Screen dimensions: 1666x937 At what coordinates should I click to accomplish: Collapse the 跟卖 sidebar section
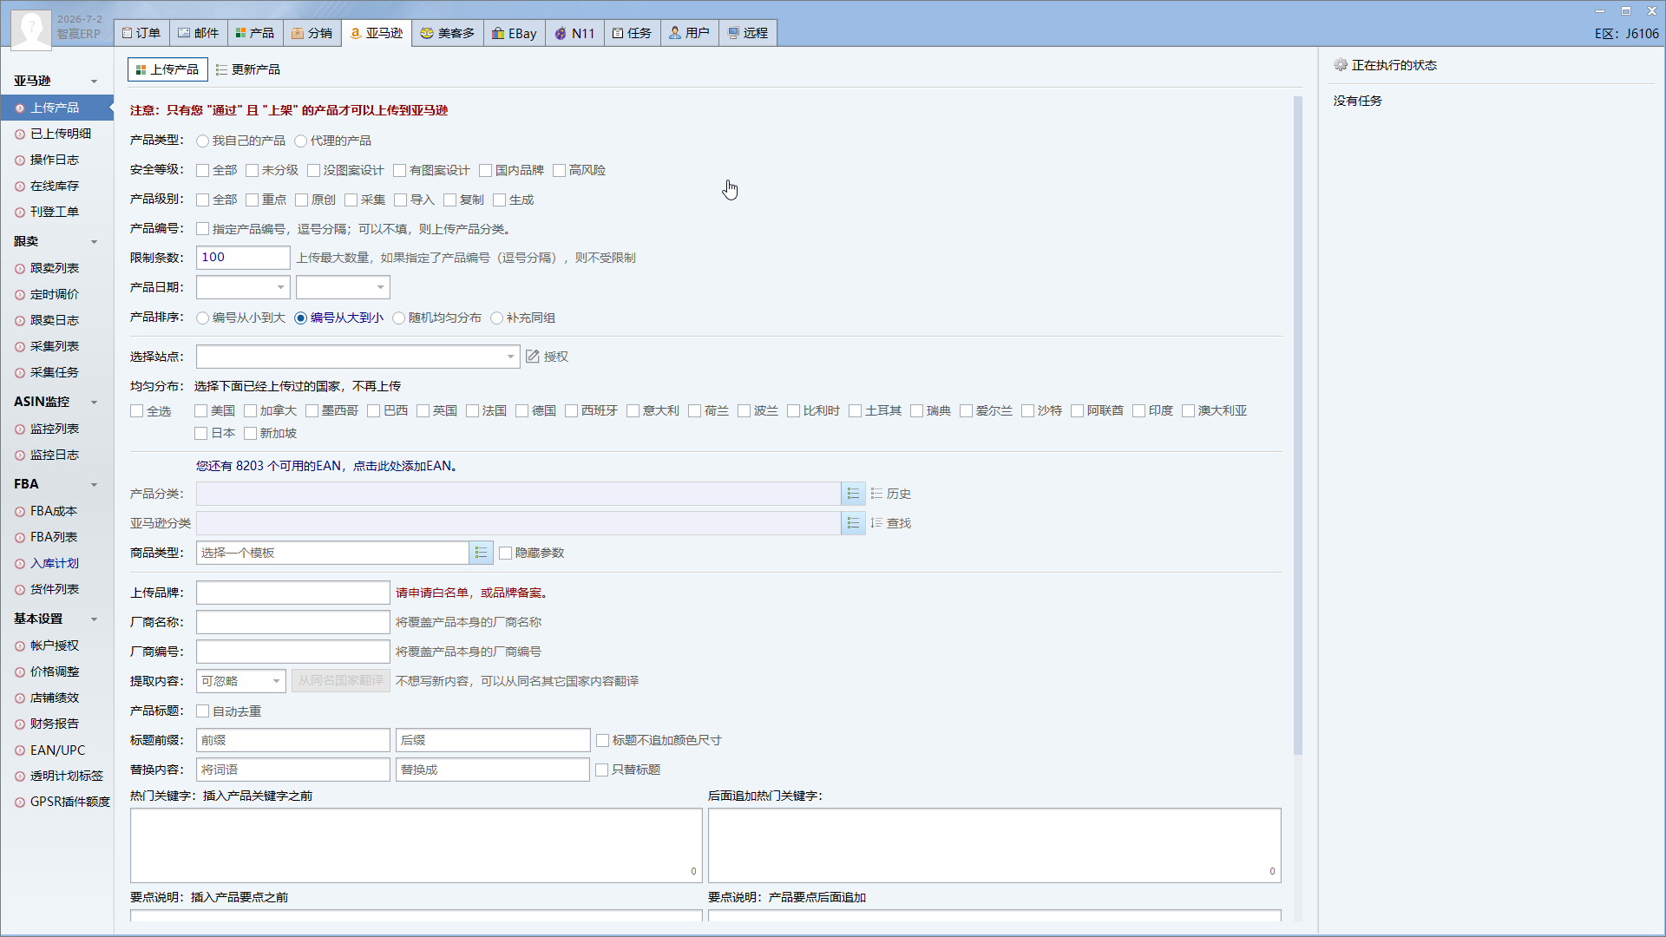click(x=94, y=242)
